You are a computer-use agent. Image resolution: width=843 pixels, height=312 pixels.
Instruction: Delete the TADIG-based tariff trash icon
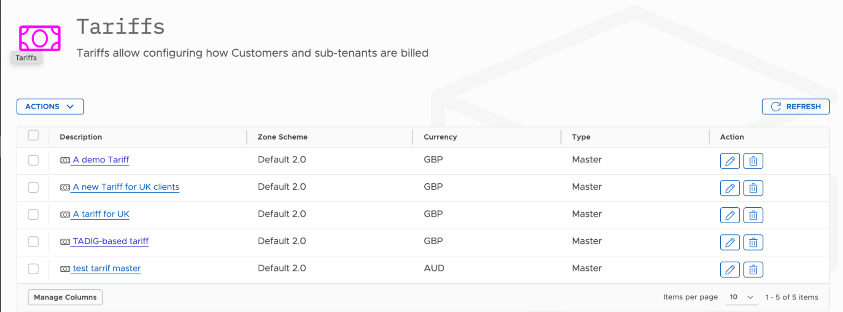click(753, 242)
